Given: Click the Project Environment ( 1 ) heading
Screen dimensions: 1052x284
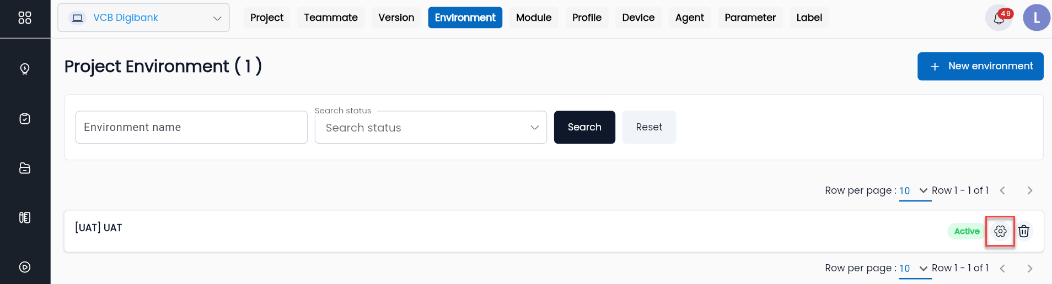Looking at the screenshot, I should click(163, 66).
